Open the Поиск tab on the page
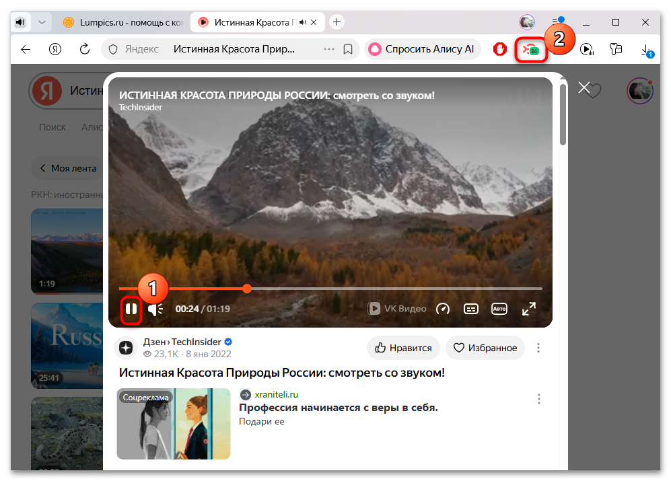The width and height of the screenshot is (671, 481). (52, 127)
